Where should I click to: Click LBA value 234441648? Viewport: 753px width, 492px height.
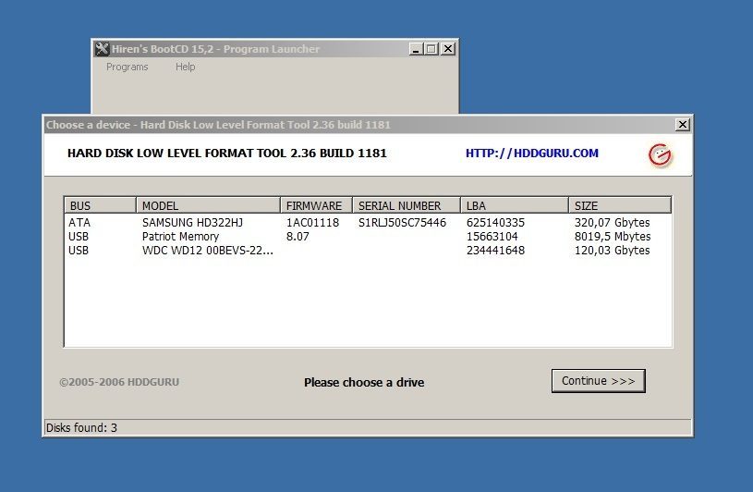pos(495,251)
